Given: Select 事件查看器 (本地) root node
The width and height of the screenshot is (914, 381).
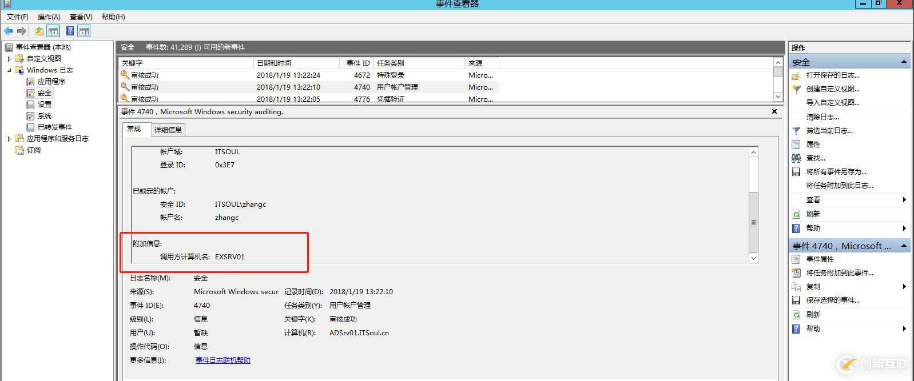Looking at the screenshot, I should 43,47.
